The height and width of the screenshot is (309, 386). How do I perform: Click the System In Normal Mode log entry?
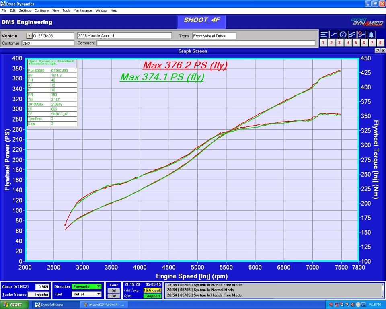pos(201,290)
